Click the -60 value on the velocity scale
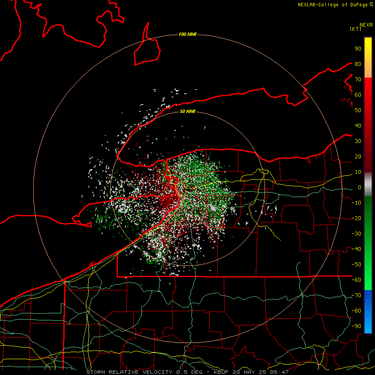375x375 pixels. pos(357,280)
